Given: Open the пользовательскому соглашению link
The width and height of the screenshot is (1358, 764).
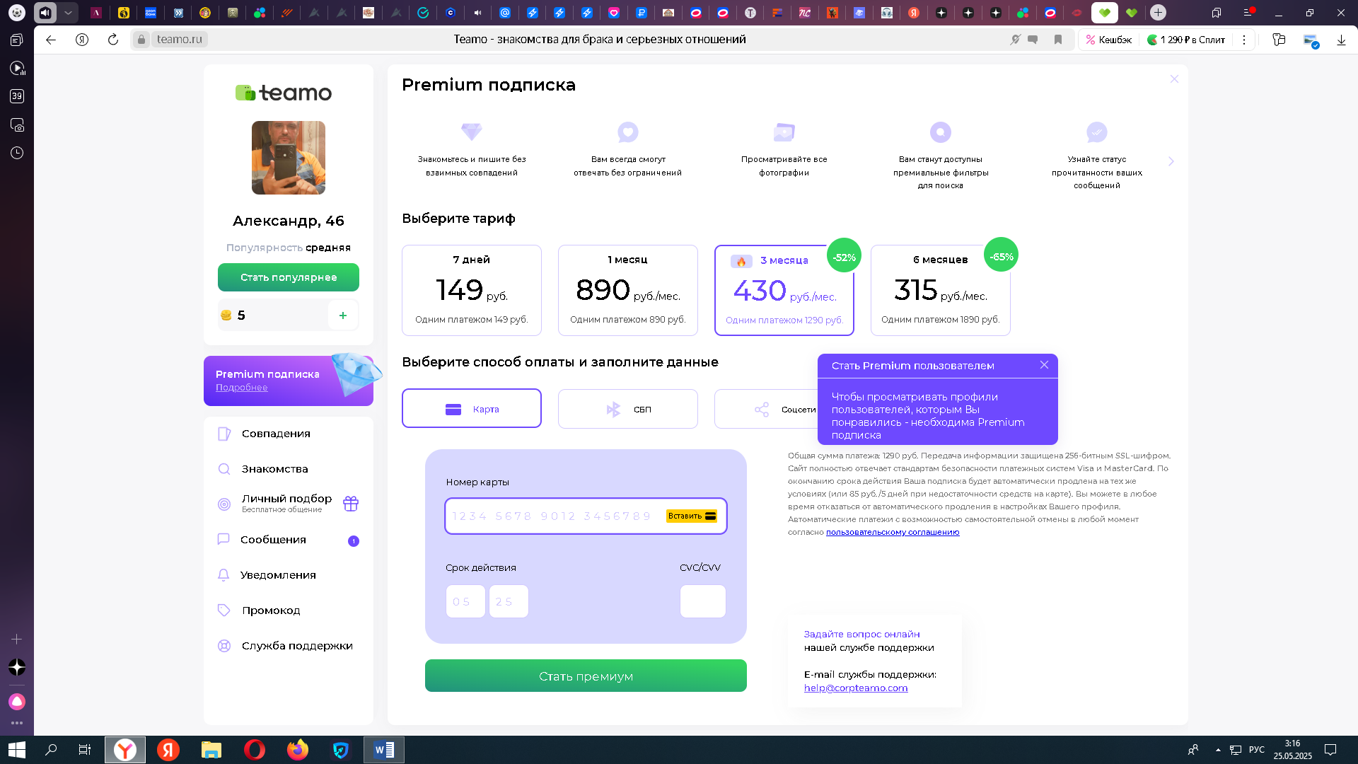Looking at the screenshot, I should pyautogui.click(x=893, y=532).
